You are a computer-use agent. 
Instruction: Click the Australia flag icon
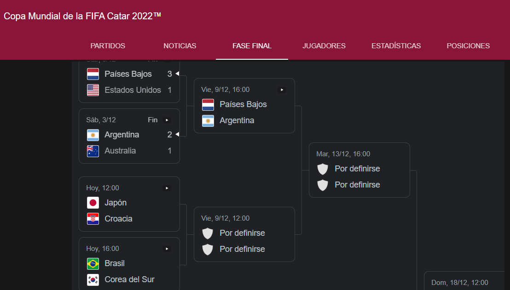tap(93, 151)
